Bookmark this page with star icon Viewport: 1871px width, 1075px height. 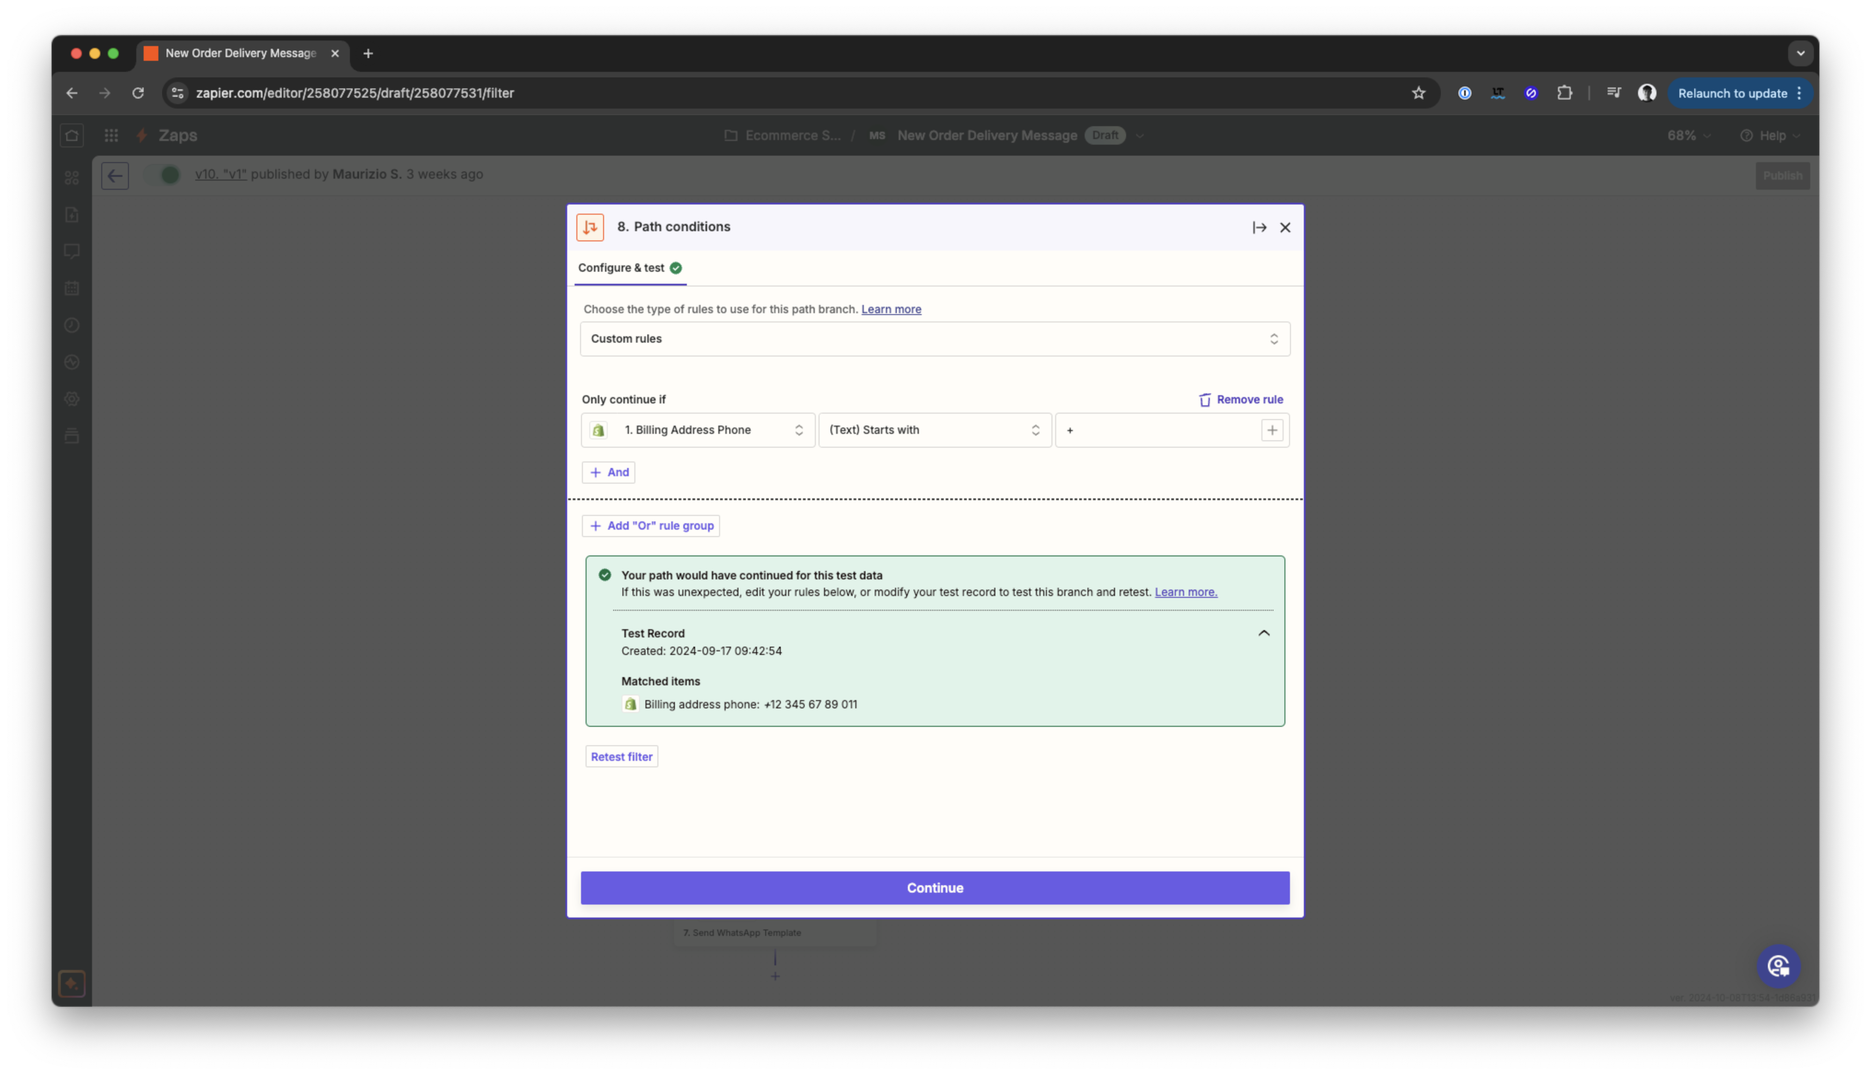[x=1418, y=93]
